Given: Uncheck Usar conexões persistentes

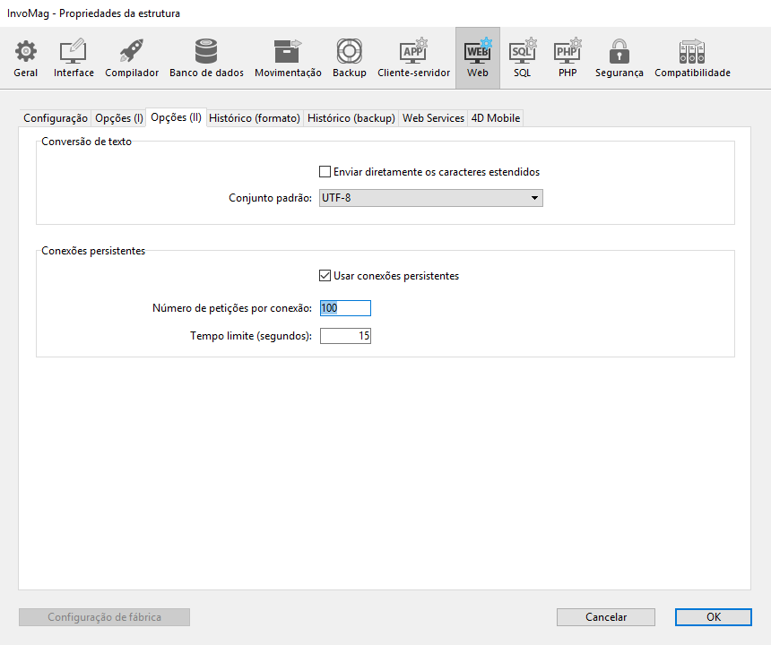Looking at the screenshot, I should click(325, 276).
